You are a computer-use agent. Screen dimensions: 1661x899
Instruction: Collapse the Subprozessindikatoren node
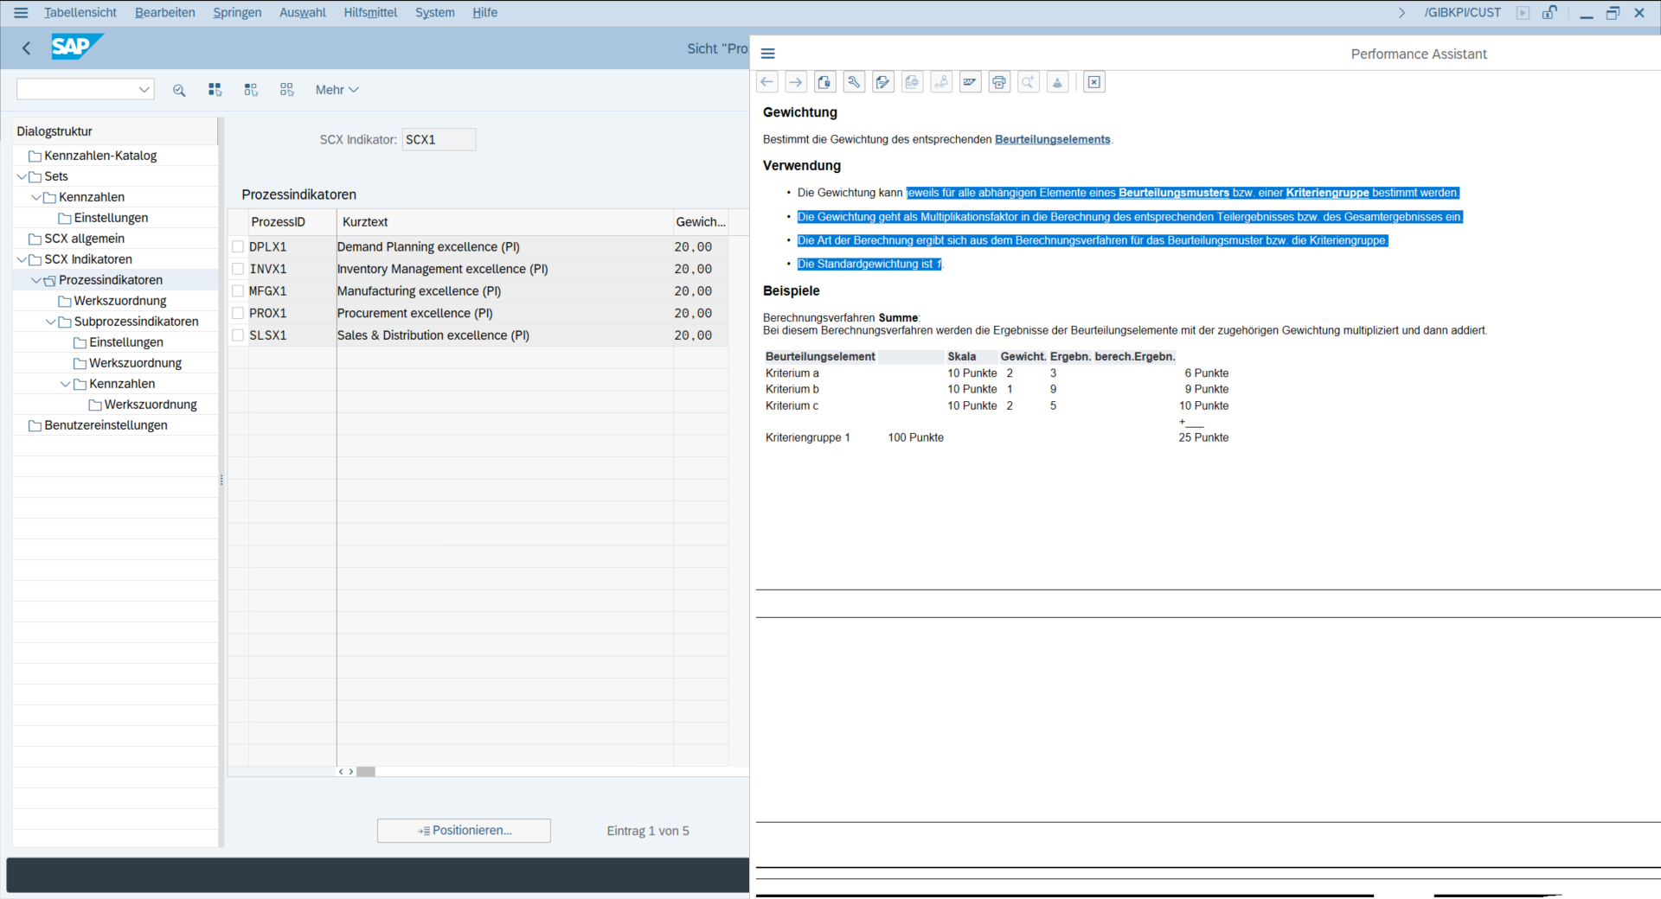click(51, 322)
